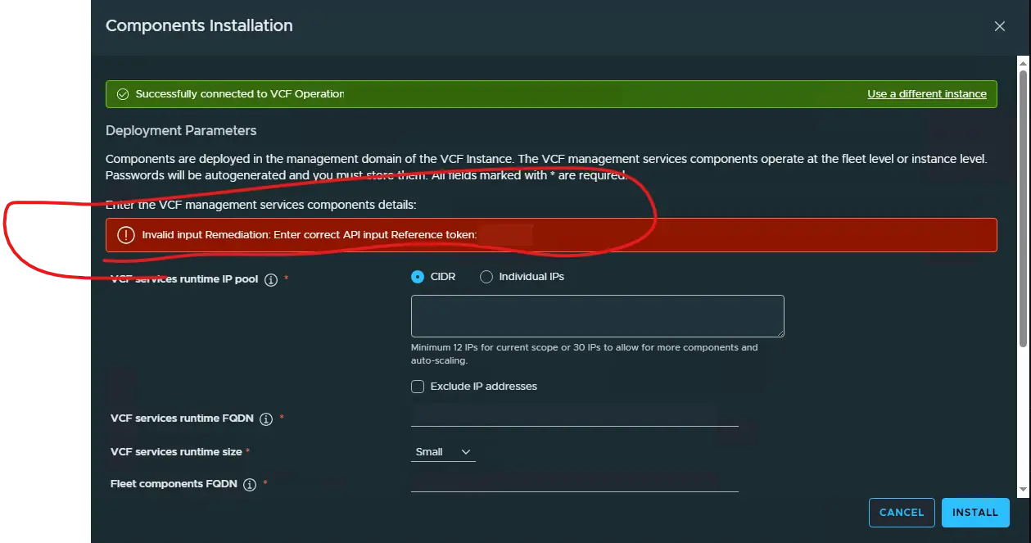Screen dimensions: 1031x543
Task: Open the runtime size Small dropdown
Action: click(x=443, y=452)
